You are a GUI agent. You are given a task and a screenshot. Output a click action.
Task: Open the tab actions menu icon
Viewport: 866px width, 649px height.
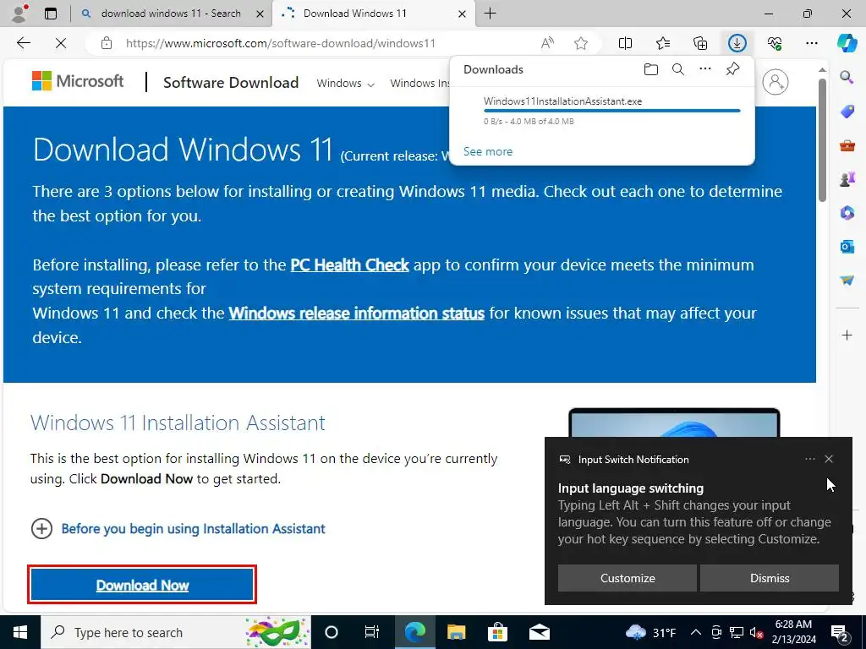click(x=50, y=14)
